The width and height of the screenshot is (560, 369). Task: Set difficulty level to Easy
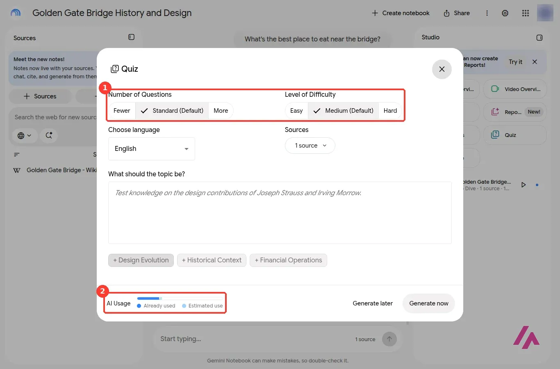coord(296,111)
